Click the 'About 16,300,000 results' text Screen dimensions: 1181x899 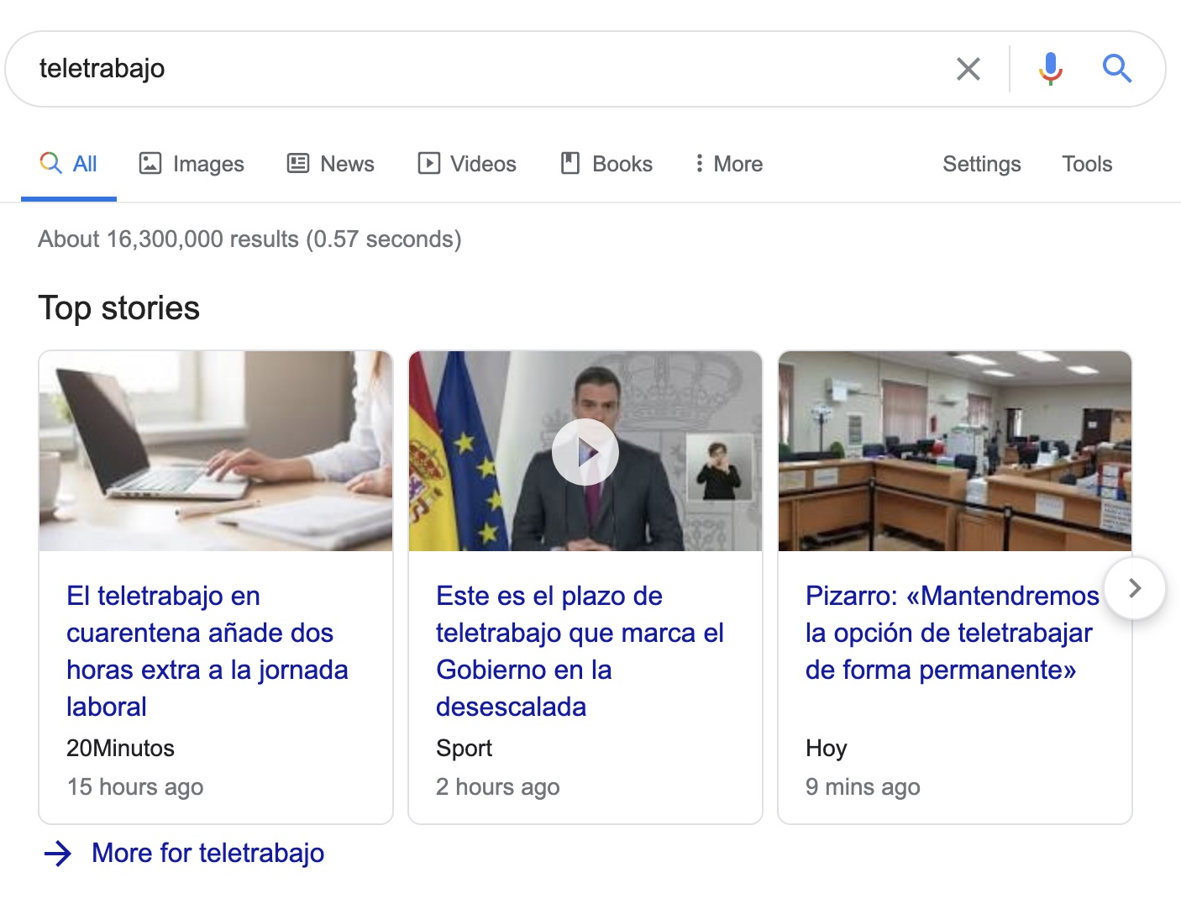(x=249, y=239)
